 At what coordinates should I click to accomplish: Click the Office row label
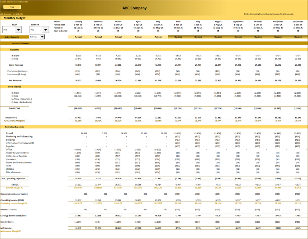coord(9,149)
